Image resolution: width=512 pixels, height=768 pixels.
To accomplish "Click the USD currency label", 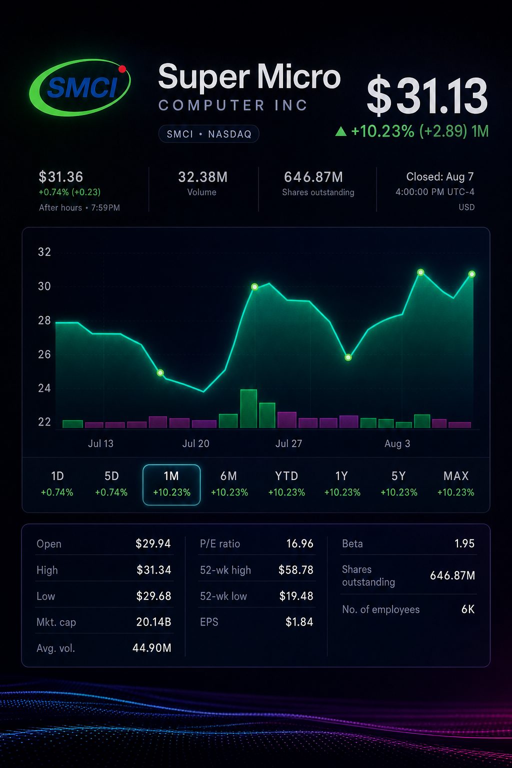I will click(466, 207).
